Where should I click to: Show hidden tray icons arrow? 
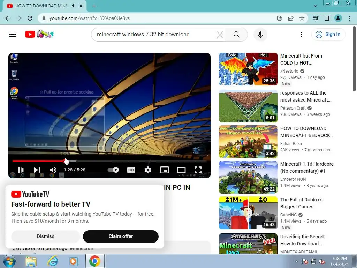click(x=296, y=261)
